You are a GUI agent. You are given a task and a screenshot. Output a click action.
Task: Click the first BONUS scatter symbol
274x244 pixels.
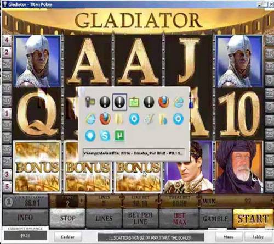point(37,167)
